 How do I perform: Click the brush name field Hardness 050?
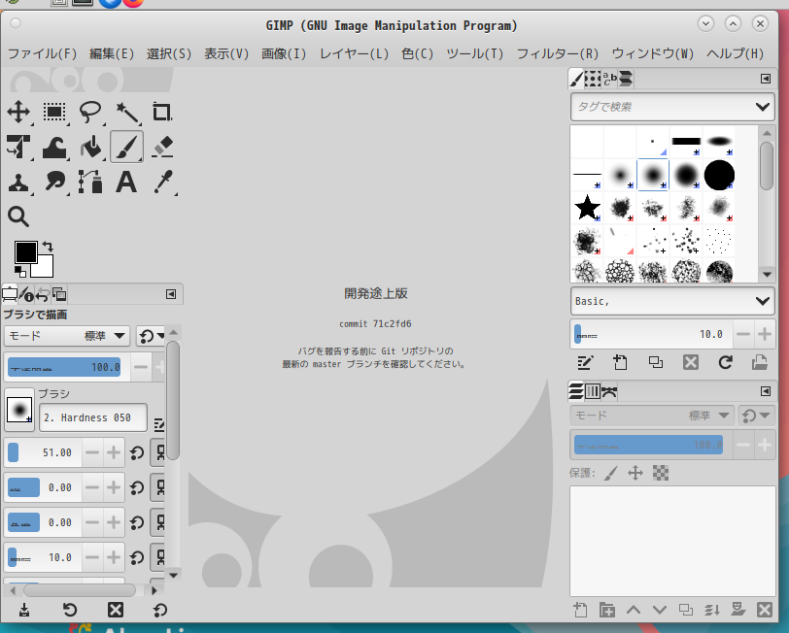coord(92,417)
